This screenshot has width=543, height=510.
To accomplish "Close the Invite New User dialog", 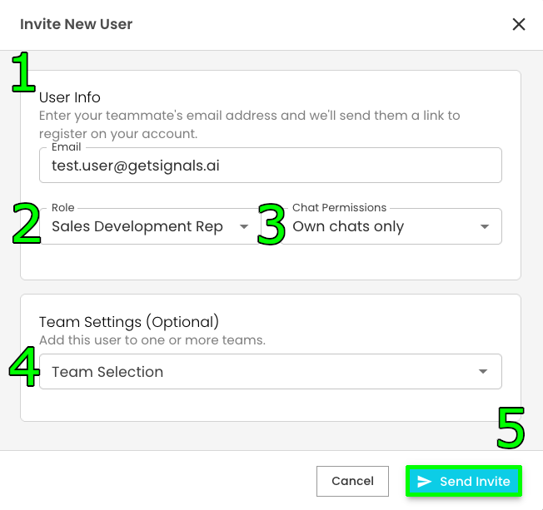I will click(x=518, y=25).
